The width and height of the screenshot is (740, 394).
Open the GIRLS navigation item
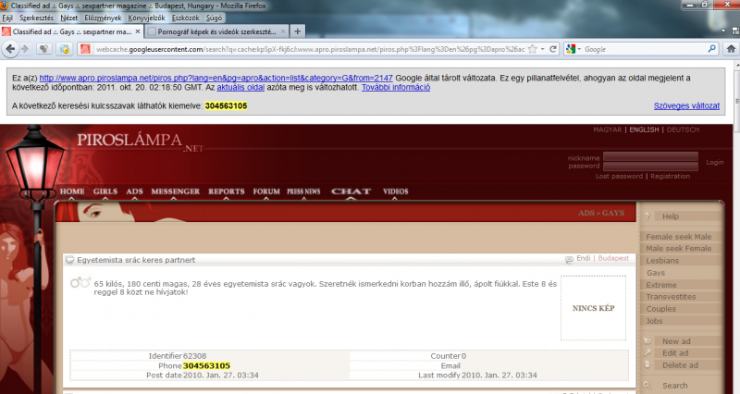pos(105,191)
